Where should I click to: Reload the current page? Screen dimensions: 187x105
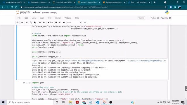click(x=12, y=7)
